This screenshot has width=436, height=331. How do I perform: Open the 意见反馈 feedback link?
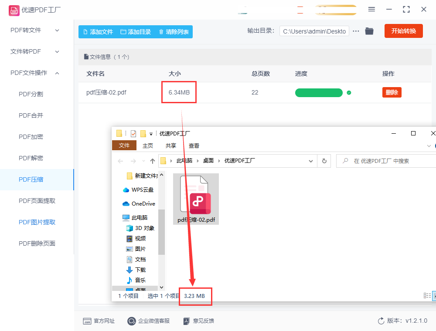point(198,321)
